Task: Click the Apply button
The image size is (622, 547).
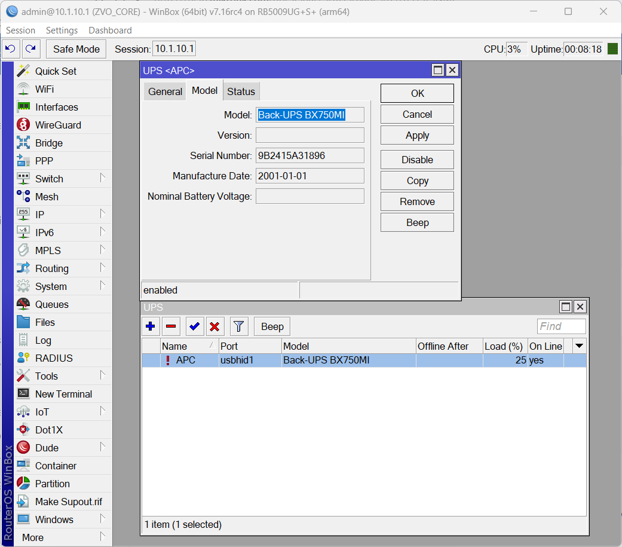Action: click(x=417, y=135)
